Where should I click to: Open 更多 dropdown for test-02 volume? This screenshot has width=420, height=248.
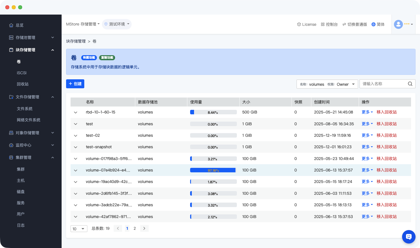coord(367,135)
